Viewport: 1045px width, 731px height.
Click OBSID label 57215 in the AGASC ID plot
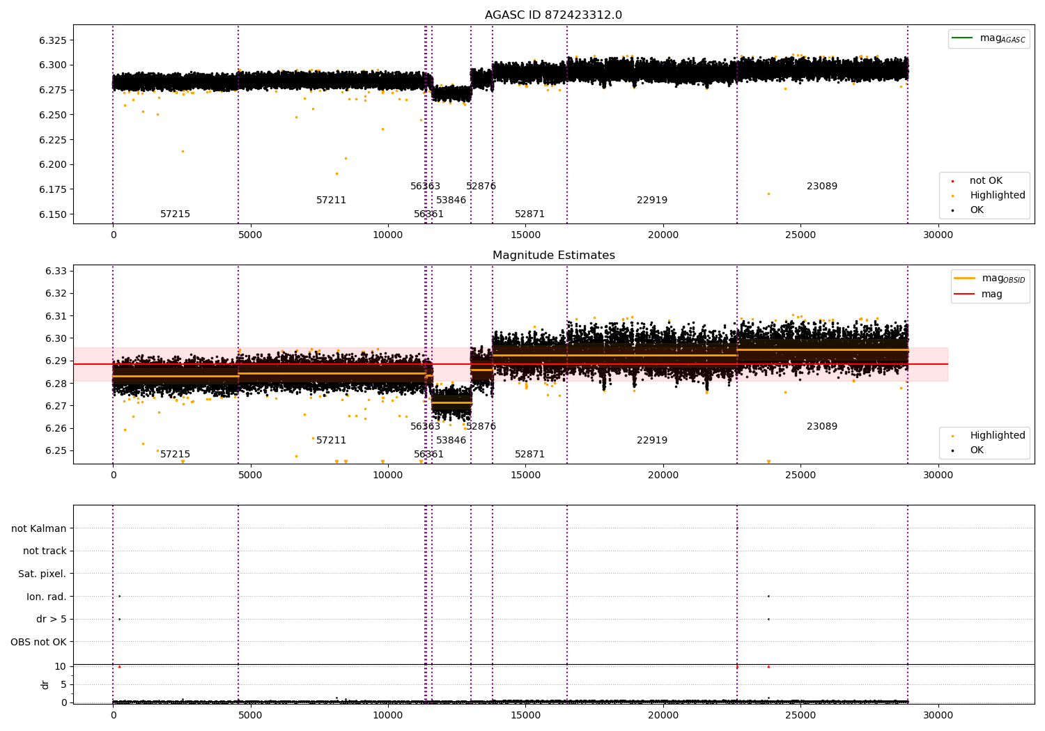[175, 214]
